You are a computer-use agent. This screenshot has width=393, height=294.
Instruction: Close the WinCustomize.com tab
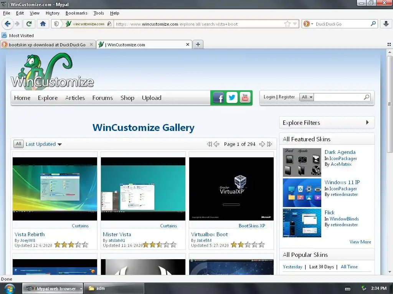tap(187, 44)
